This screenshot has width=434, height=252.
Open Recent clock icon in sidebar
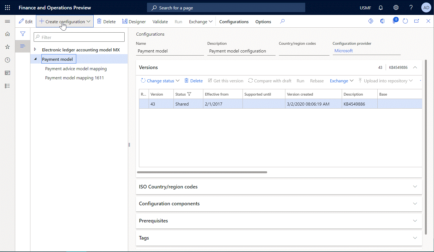pyautogui.click(x=7, y=60)
